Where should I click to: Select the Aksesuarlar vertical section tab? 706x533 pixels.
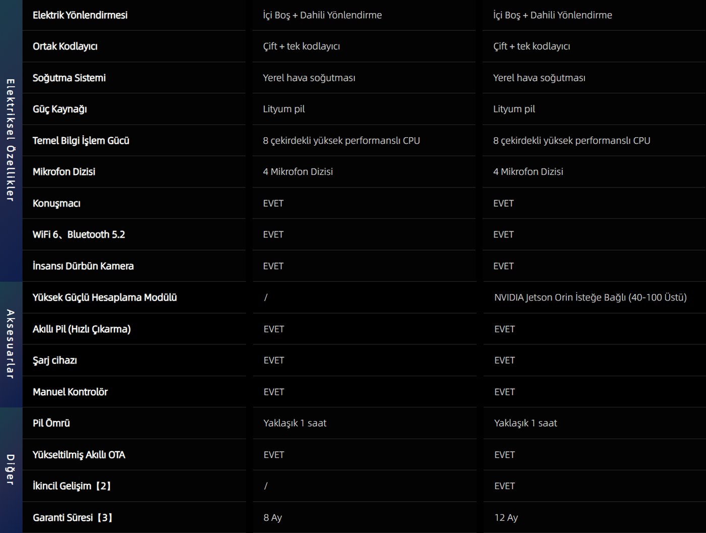pyautogui.click(x=11, y=344)
